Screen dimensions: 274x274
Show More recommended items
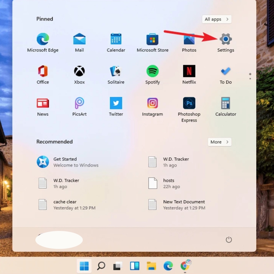(219, 142)
